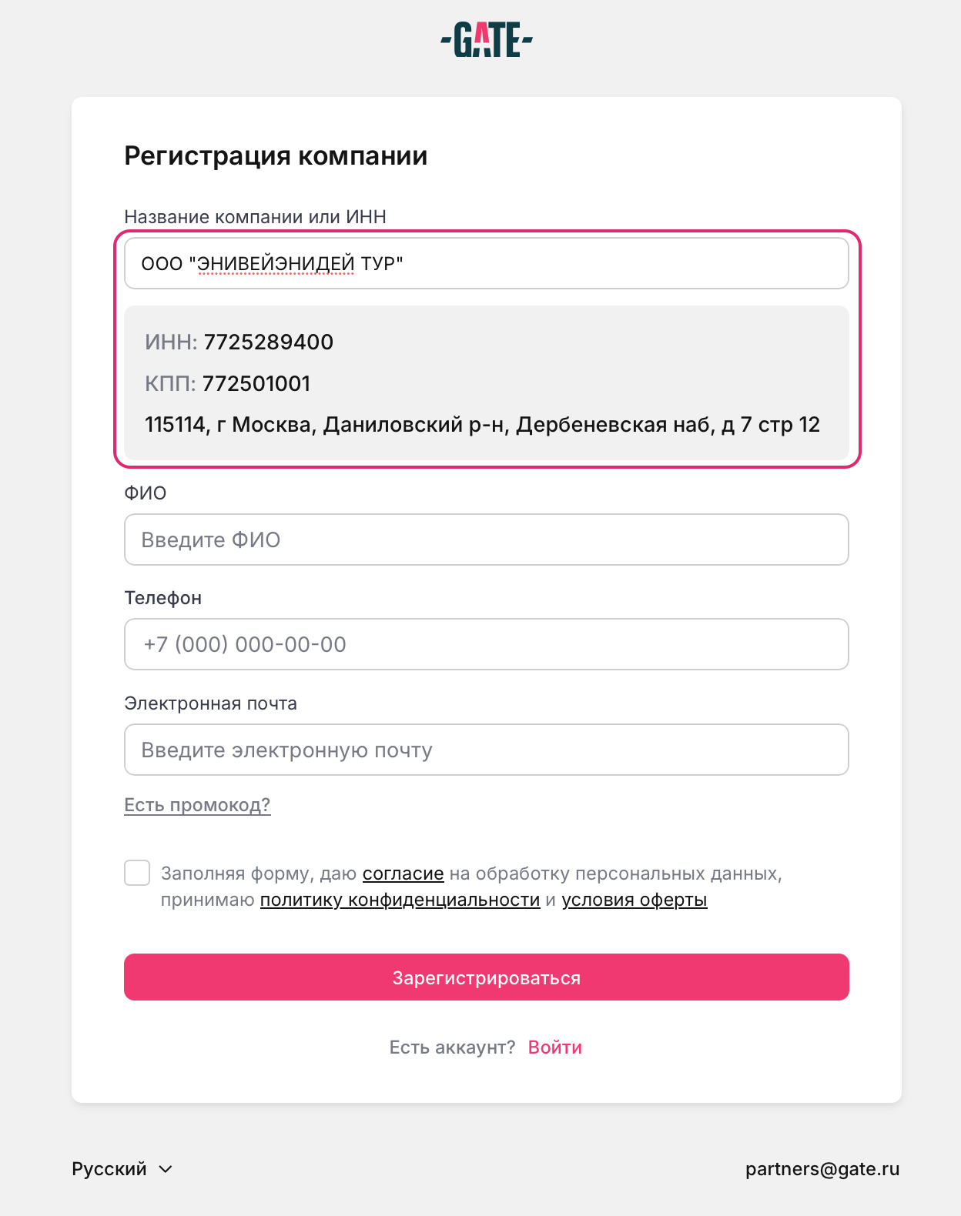Focus the email address input field

tap(486, 750)
